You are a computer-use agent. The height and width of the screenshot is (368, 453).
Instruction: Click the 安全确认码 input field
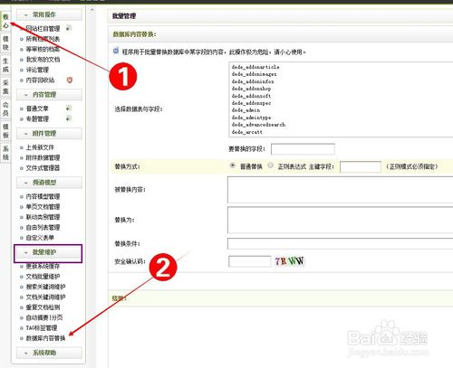(x=250, y=261)
